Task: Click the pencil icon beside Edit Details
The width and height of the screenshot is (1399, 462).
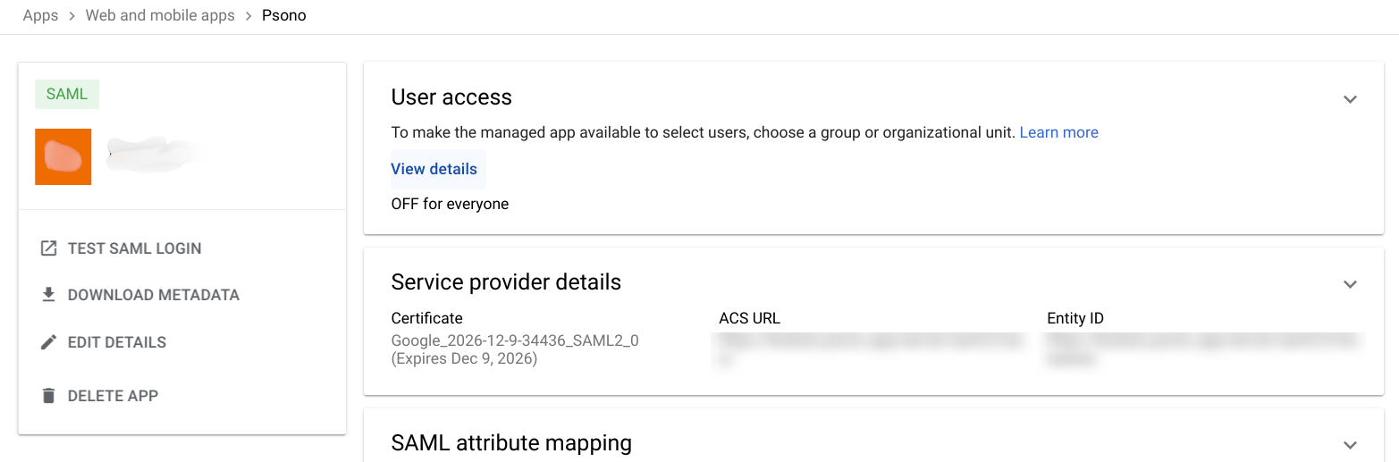Action: (49, 342)
